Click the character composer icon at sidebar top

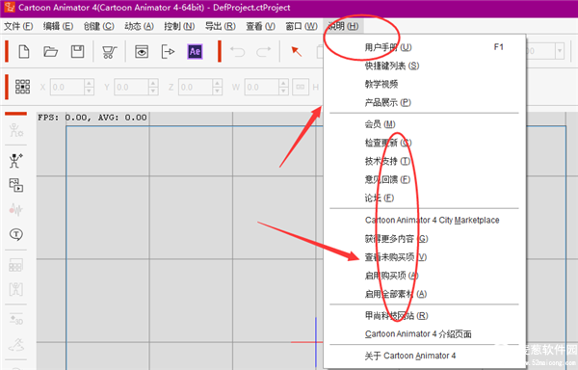tap(15, 130)
